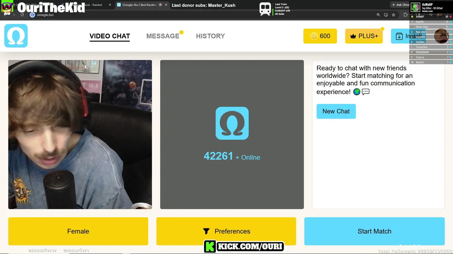453x254 pixels.
Task: Close the Rainbet browser tab
Action: (110, 5)
